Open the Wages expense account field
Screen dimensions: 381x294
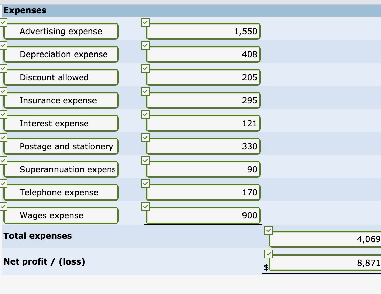pyautogui.click(x=61, y=215)
